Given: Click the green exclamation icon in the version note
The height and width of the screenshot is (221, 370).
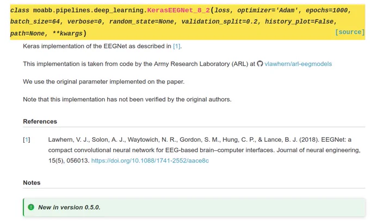Looking at the screenshot, I should point(31,207).
